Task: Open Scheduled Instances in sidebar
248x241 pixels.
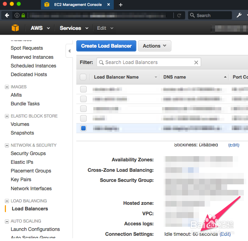Action: pos(33,66)
